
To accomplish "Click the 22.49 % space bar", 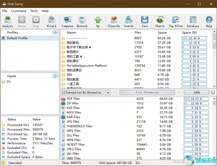I will coord(194,38).
